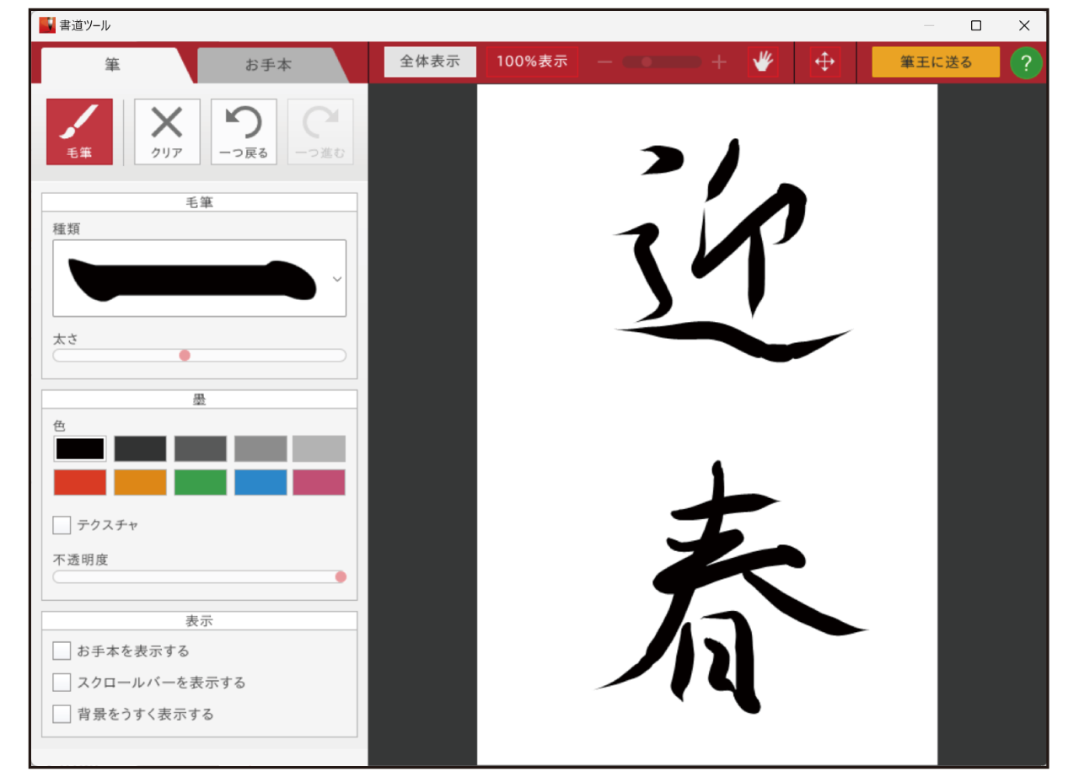
Task: Pick the orange ink color swatch
Action: click(x=139, y=481)
